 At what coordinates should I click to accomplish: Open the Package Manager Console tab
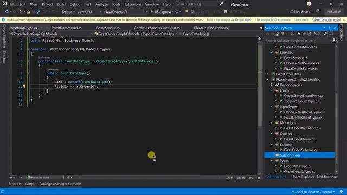coord(60,184)
